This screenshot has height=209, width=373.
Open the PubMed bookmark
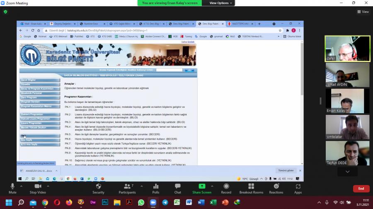coord(77,36)
